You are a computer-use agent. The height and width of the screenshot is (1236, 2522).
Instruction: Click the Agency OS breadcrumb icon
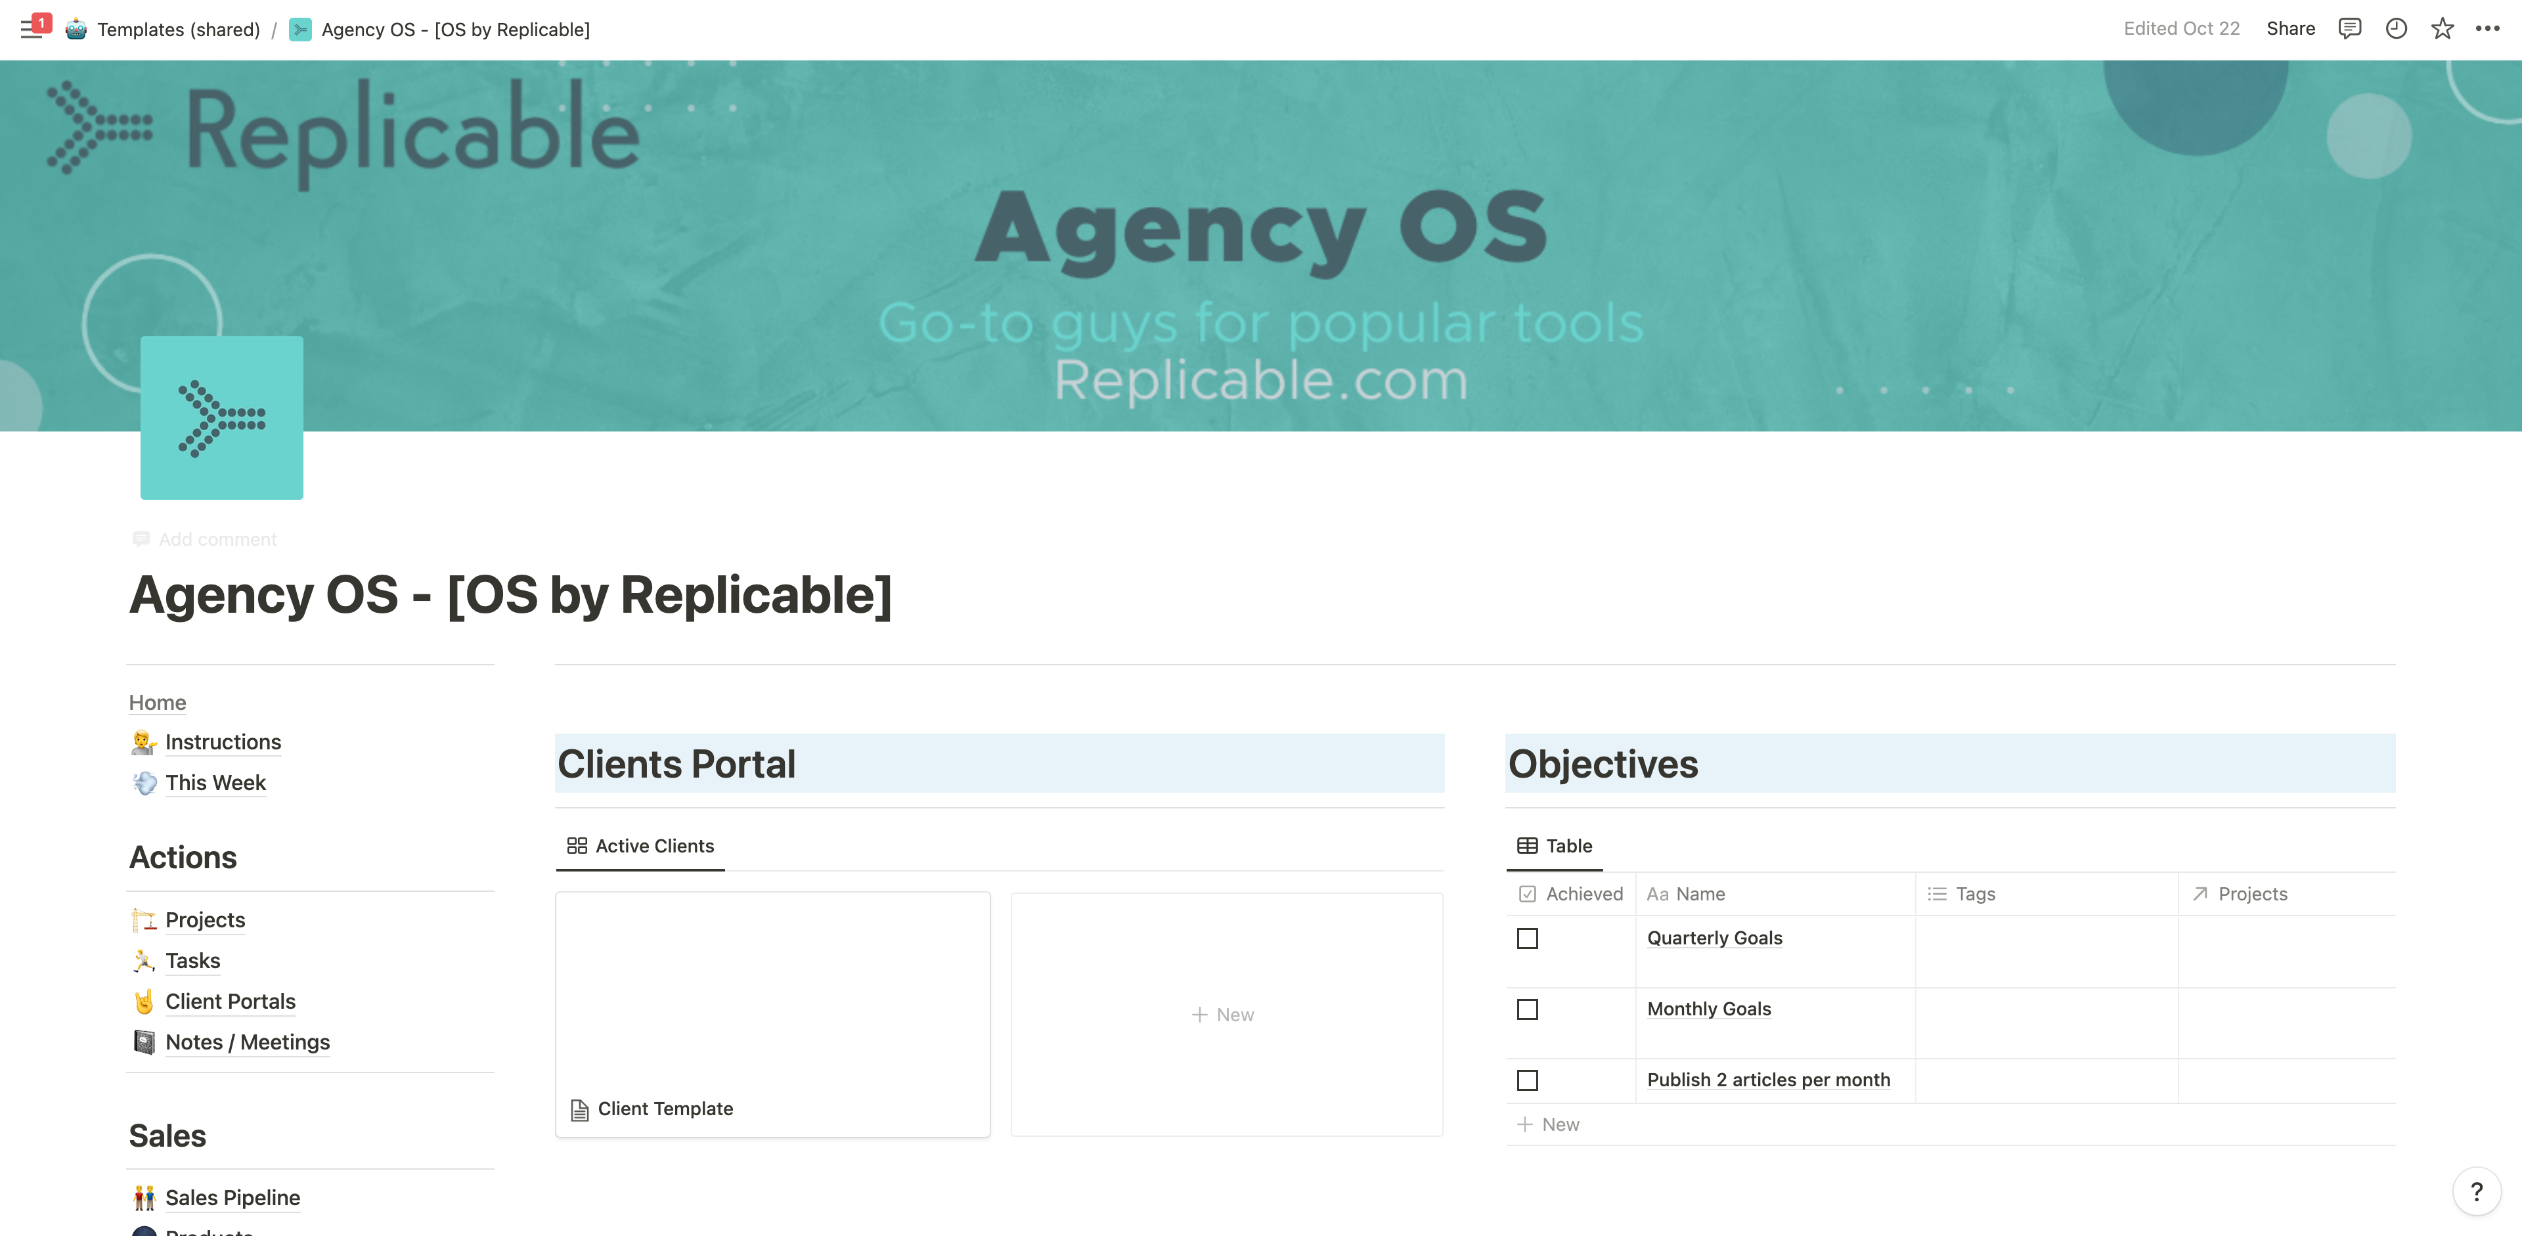301,30
